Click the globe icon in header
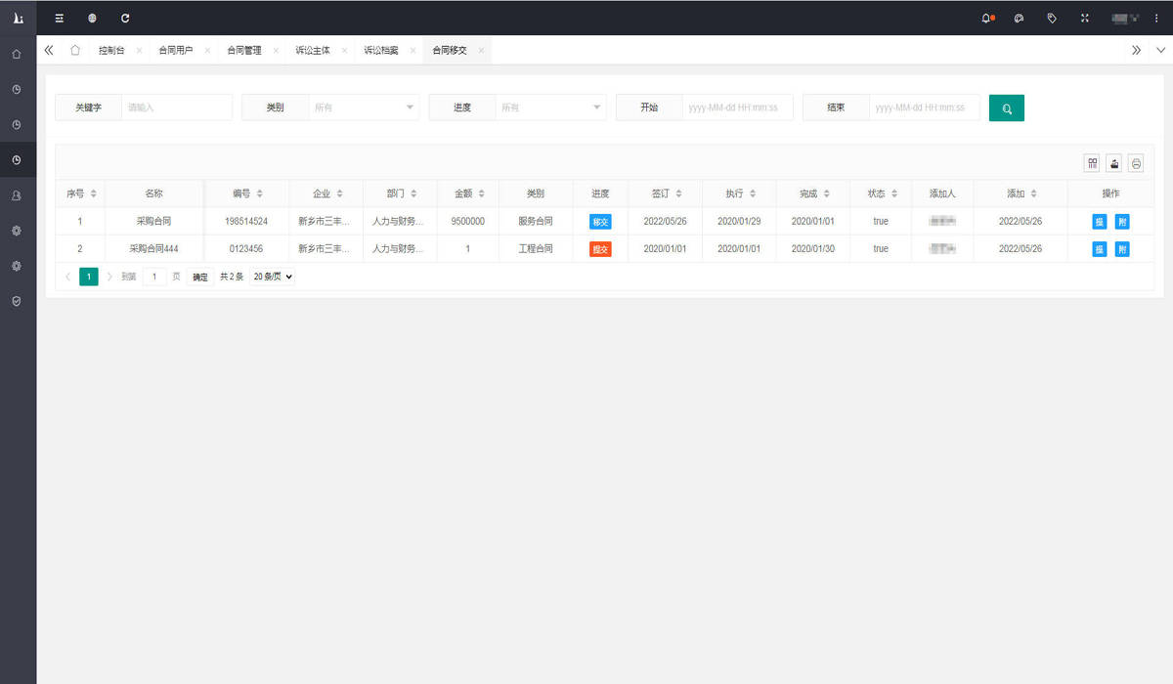Image resolution: width=1173 pixels, height=684 pixels. coord(92,18)
